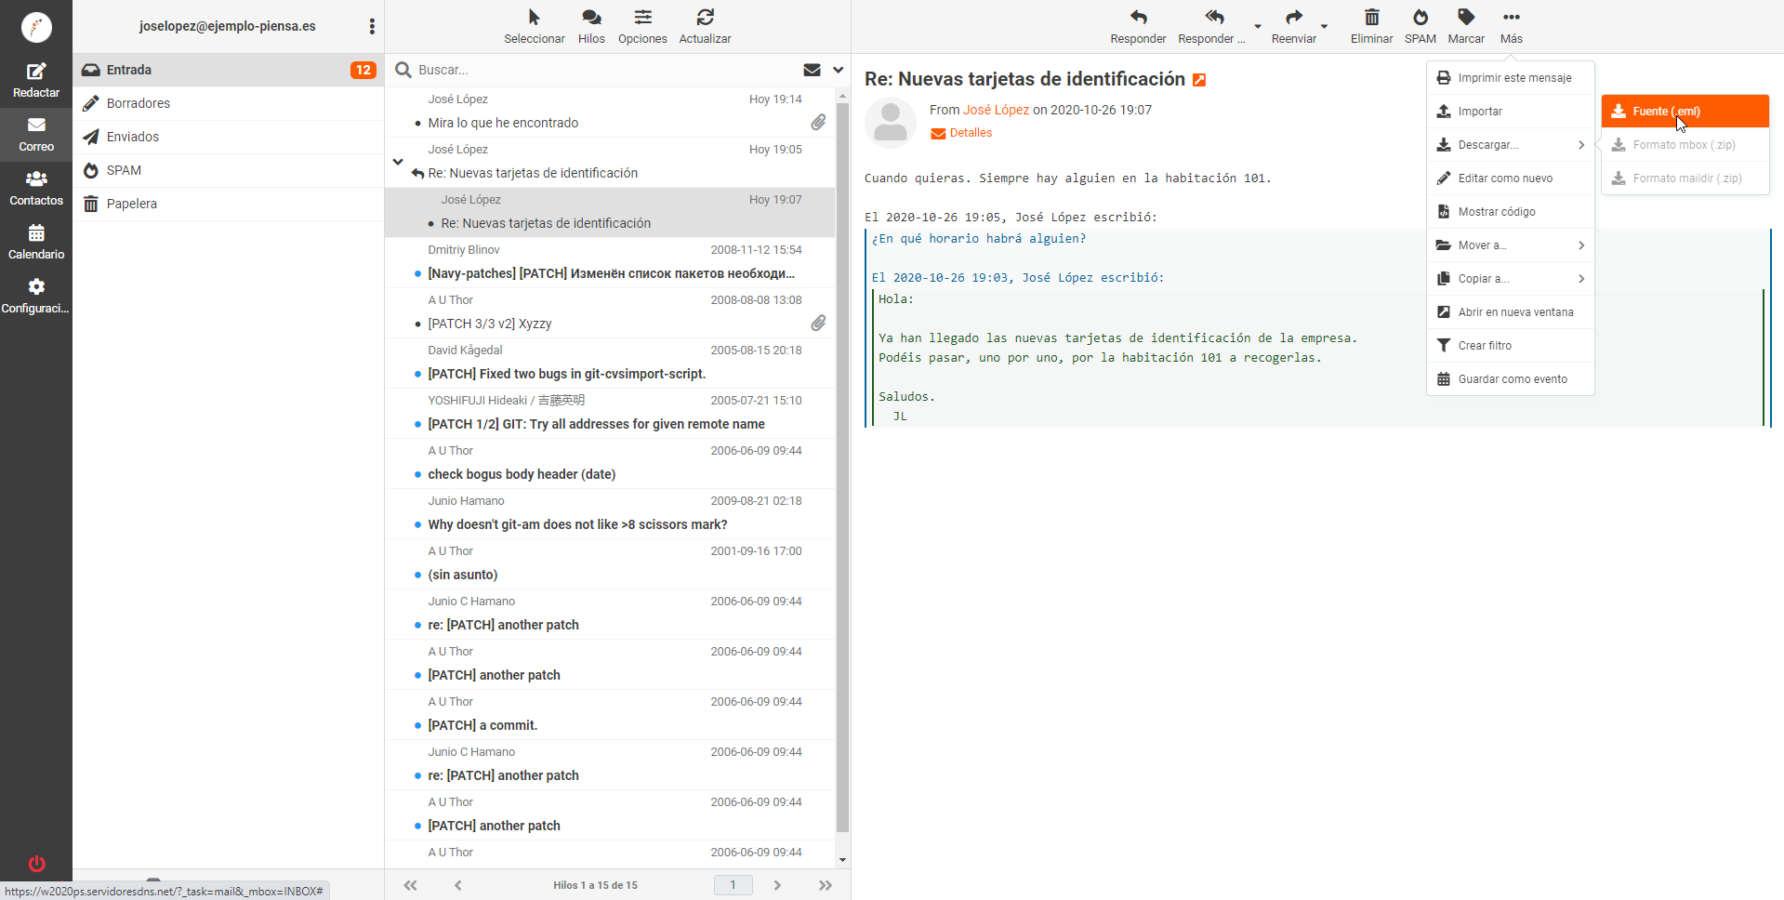Select Formato mbox (.zip) option
Screen dimensions: 1784x900
point(1684,145)
